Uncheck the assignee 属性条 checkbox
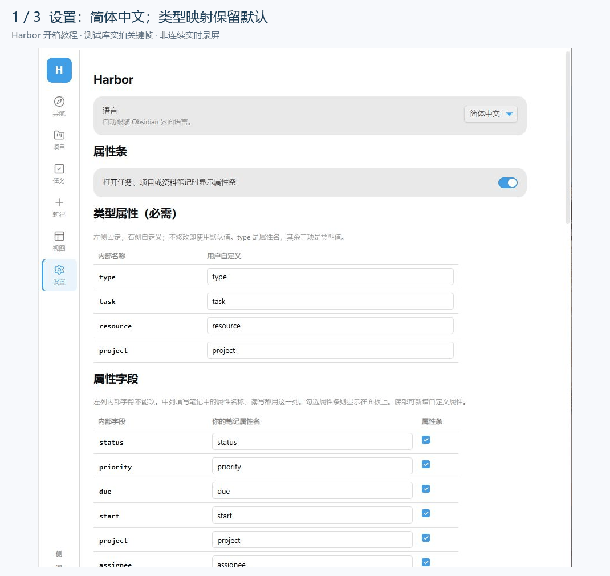The width and height of the screenshot is (610, 576). [x=426, y=562]
